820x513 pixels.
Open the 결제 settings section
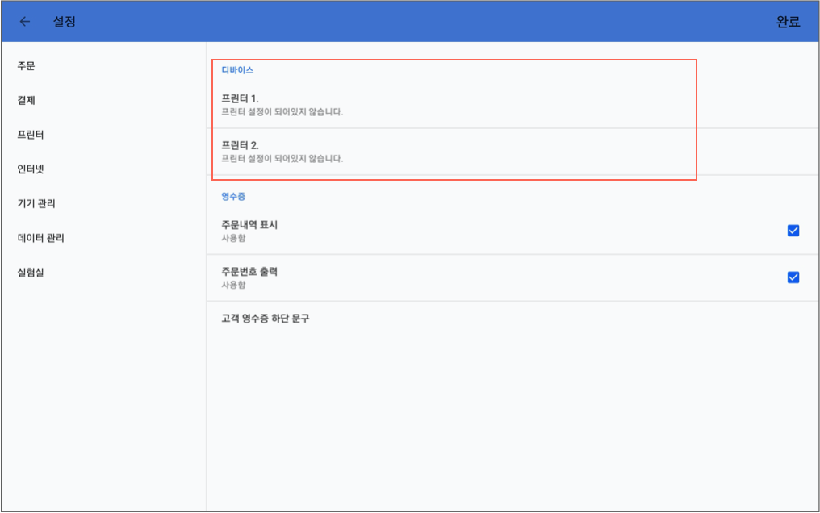coord(26,100)
